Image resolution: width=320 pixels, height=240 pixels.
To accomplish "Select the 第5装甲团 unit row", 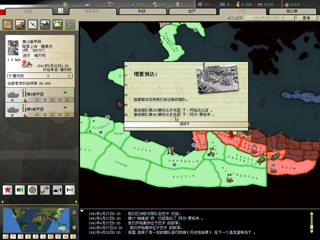I will click(x=40, y=110).
